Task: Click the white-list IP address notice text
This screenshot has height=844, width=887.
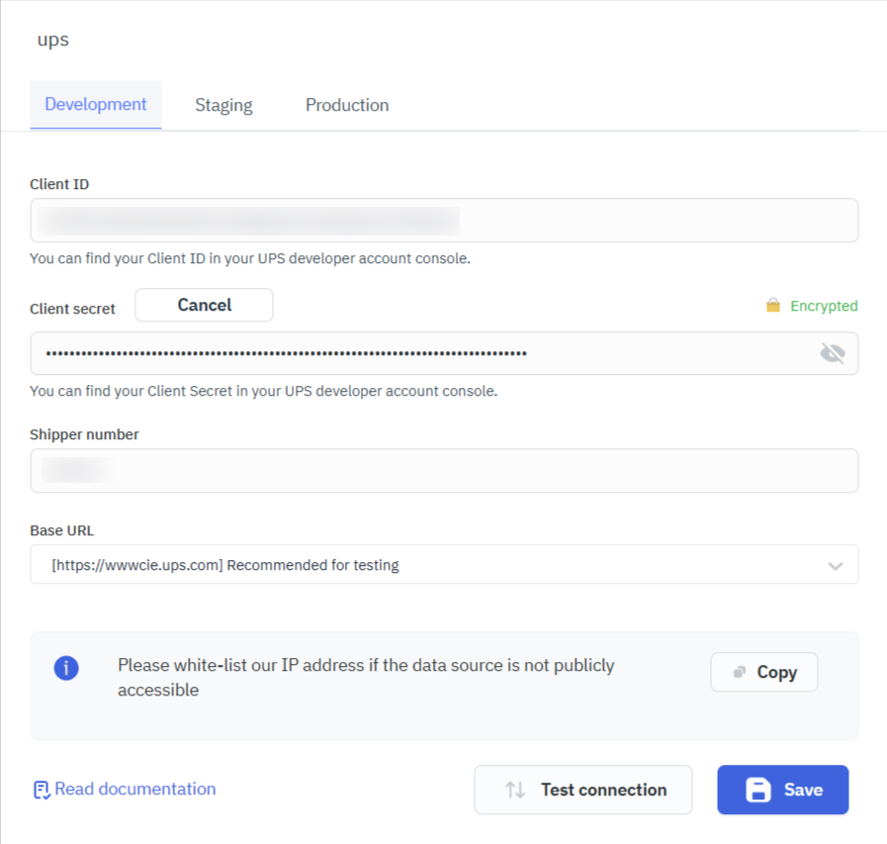Action: pos(366,677)
